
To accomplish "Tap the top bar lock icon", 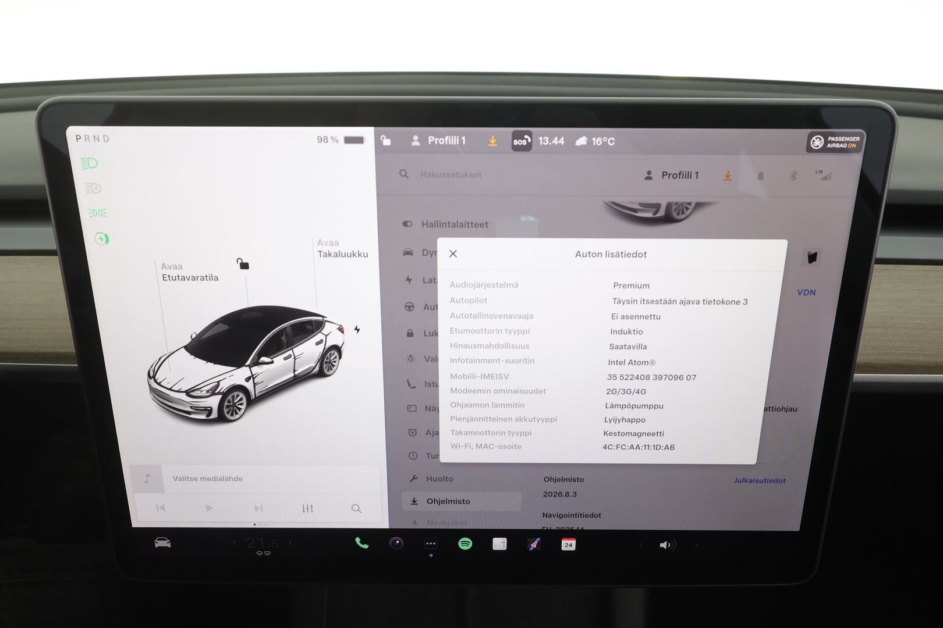I will (385, 140).
